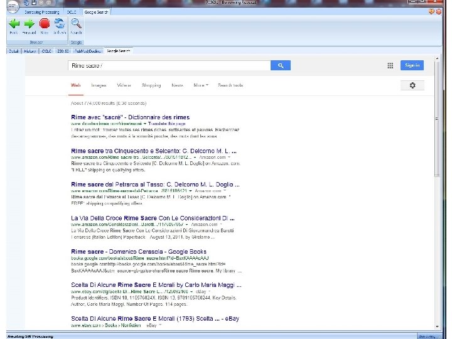This screenshot has height=339, width=452.
Task: Open the round application menu orb
Action: point(13,7)
